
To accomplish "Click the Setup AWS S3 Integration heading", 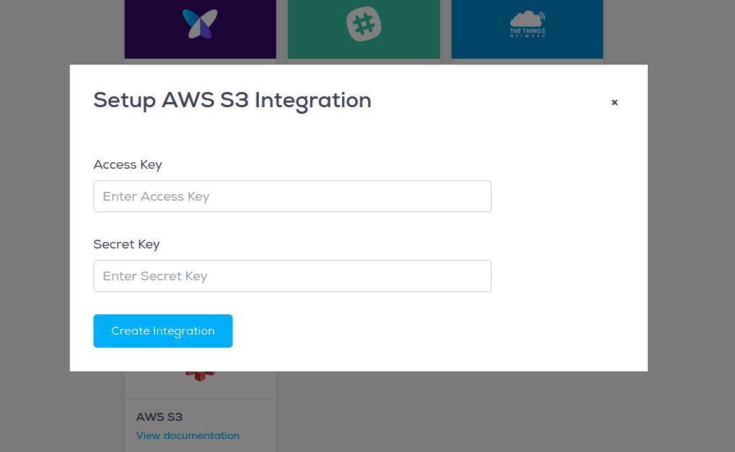I will coord(233,101).
